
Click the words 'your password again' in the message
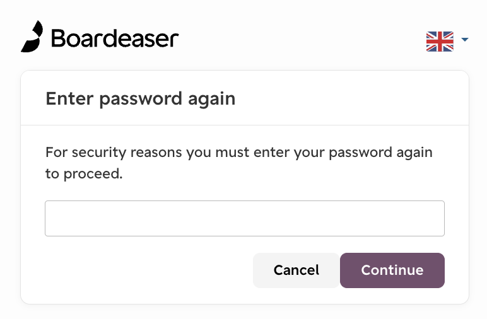363,153
